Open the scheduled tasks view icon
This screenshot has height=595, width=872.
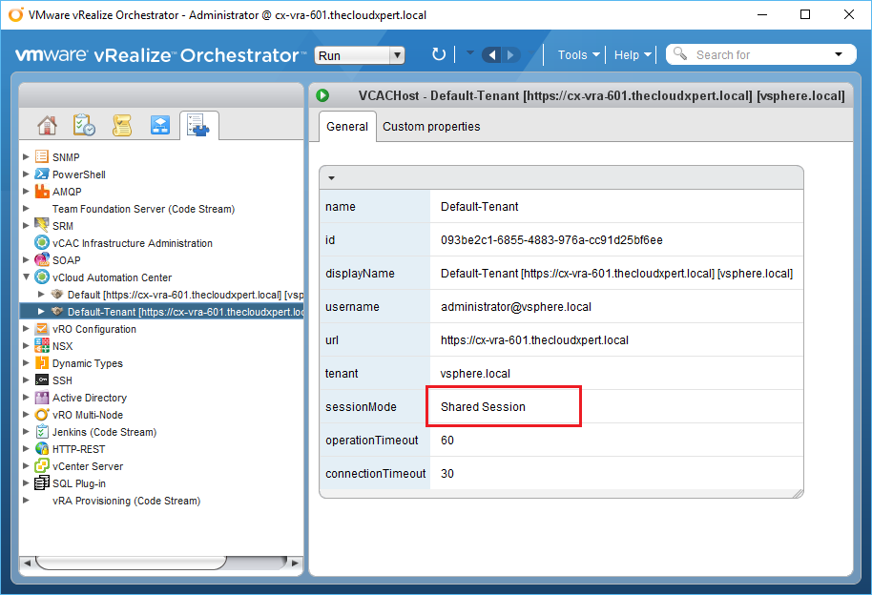[84, 126]
